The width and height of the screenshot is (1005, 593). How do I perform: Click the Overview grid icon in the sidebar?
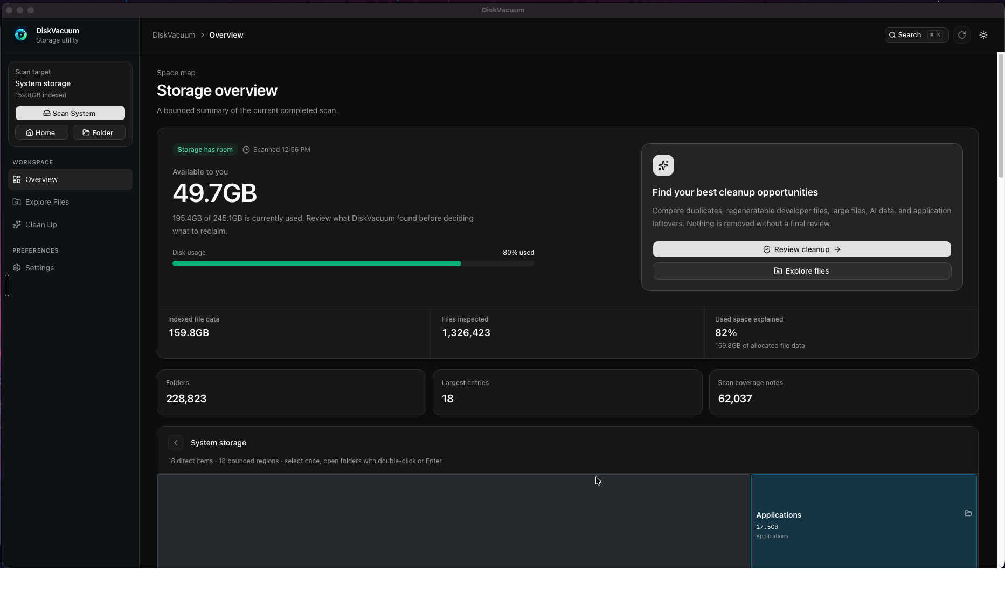[x=17, y=179]
